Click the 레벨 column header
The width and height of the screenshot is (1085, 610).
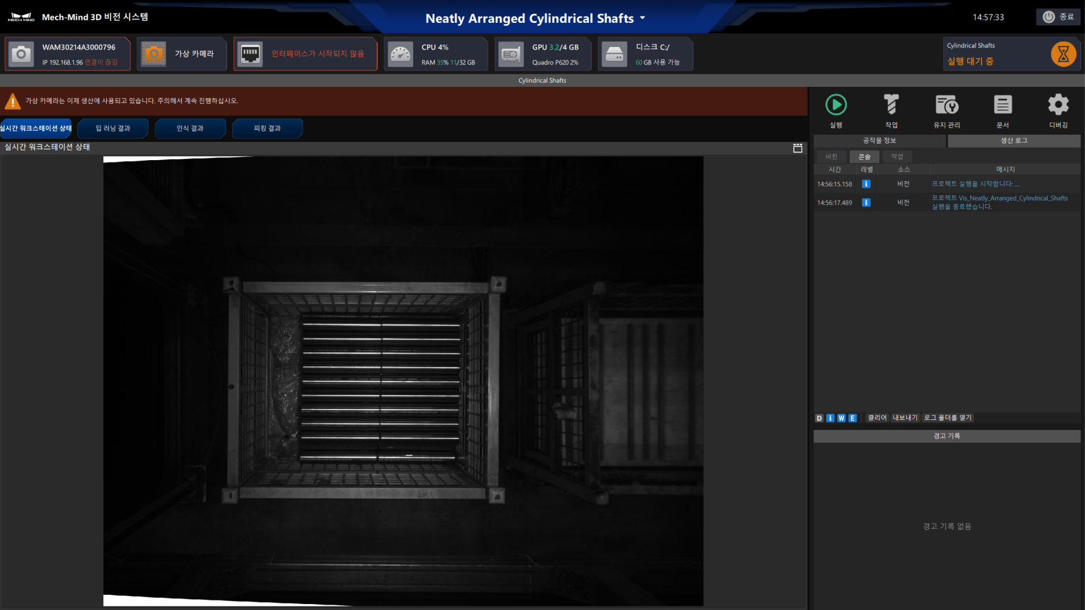tap(867, 170)
